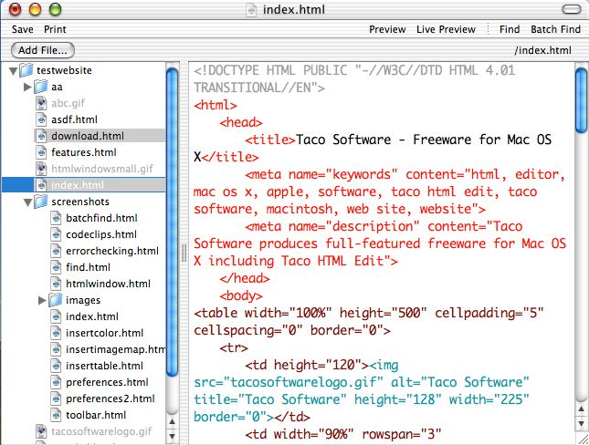Screen dimensions: 589x445
Task: Click the images folder icon
Action: tap(55, 300)
